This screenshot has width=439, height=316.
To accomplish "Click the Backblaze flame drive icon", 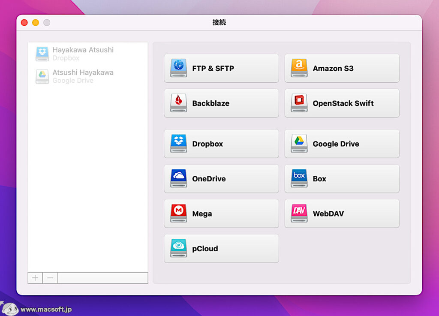I will pos(179,103).
